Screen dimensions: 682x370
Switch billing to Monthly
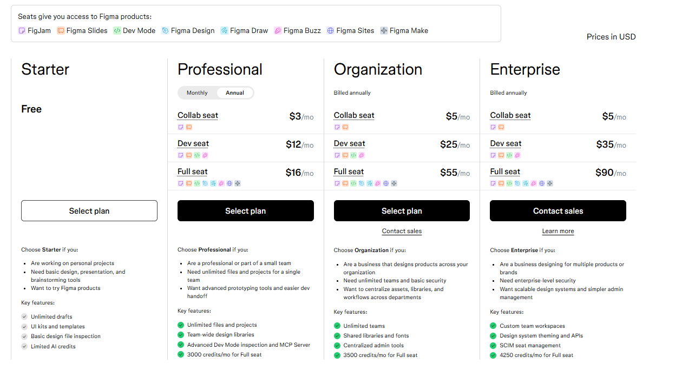point(197,93)
